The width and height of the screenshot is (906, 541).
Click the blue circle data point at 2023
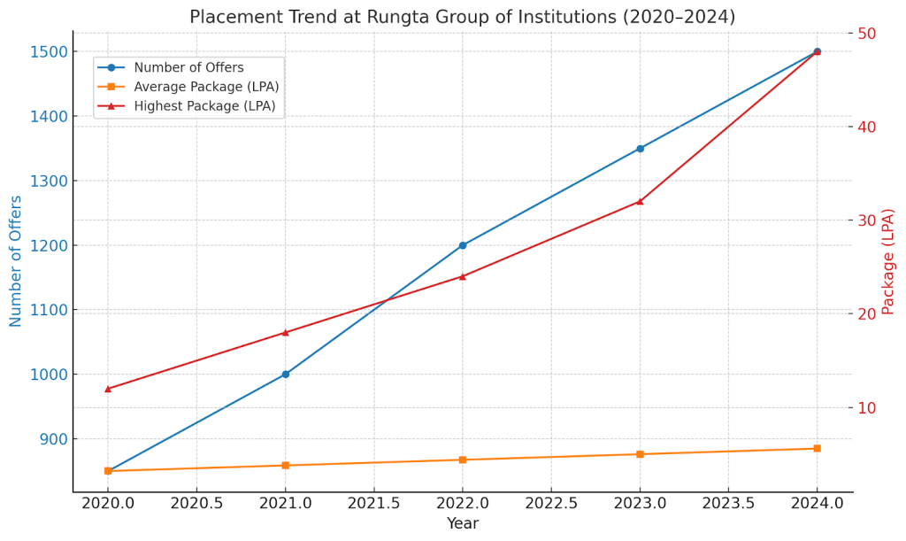640,149
